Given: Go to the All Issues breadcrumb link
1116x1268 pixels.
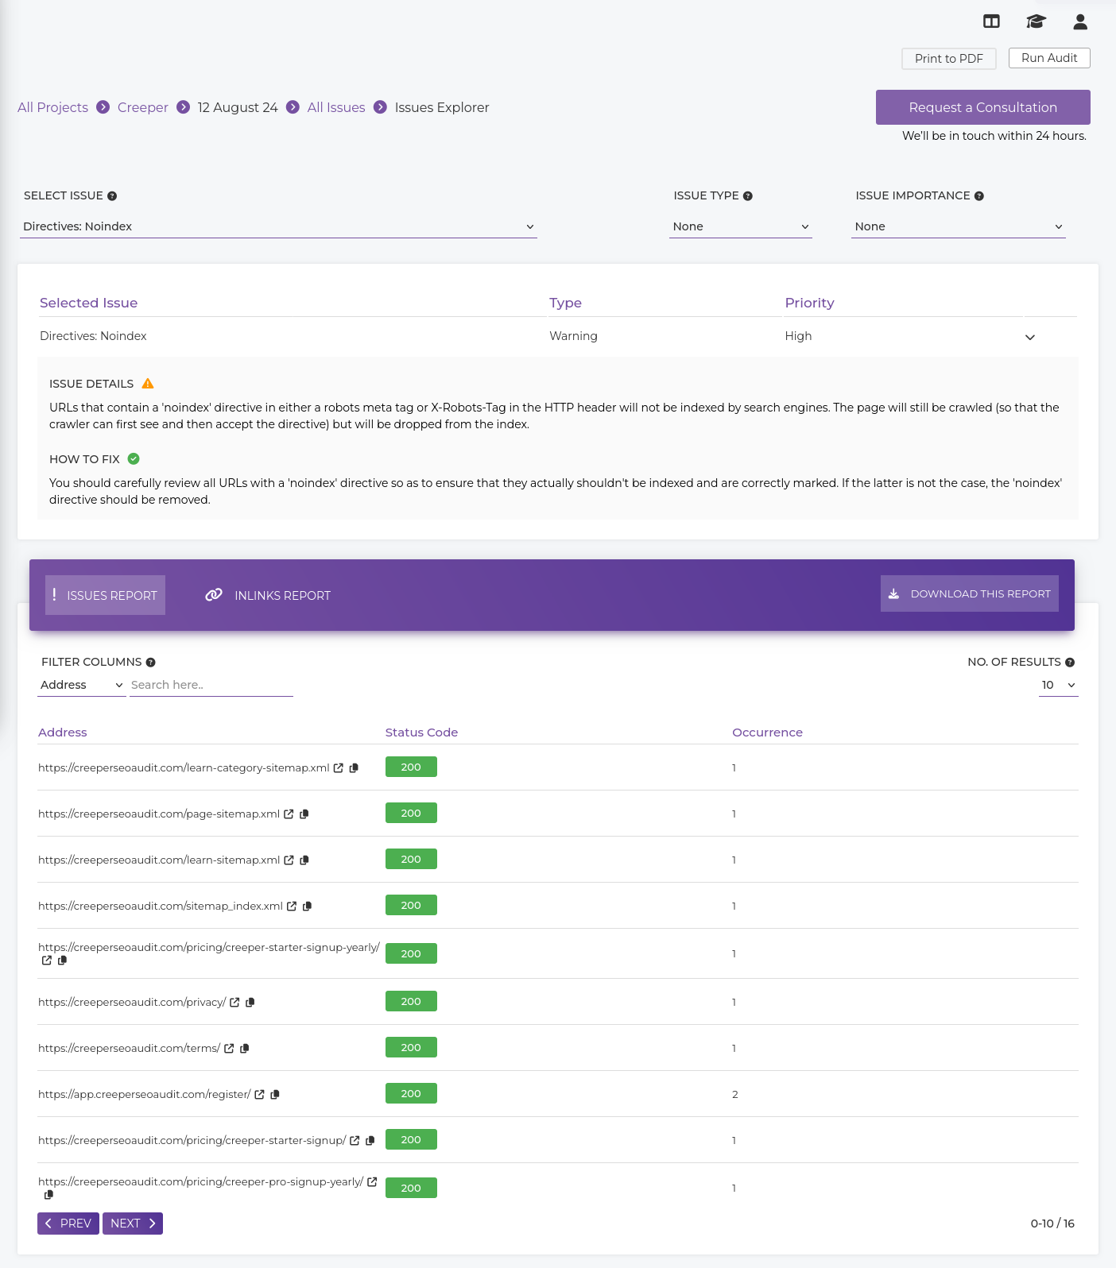Looking at the screenshot, I should 336,107.
